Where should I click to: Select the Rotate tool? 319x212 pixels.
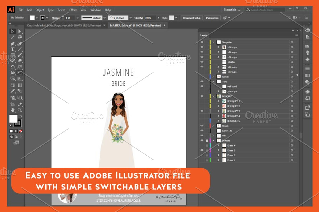(x=12, y=67)
